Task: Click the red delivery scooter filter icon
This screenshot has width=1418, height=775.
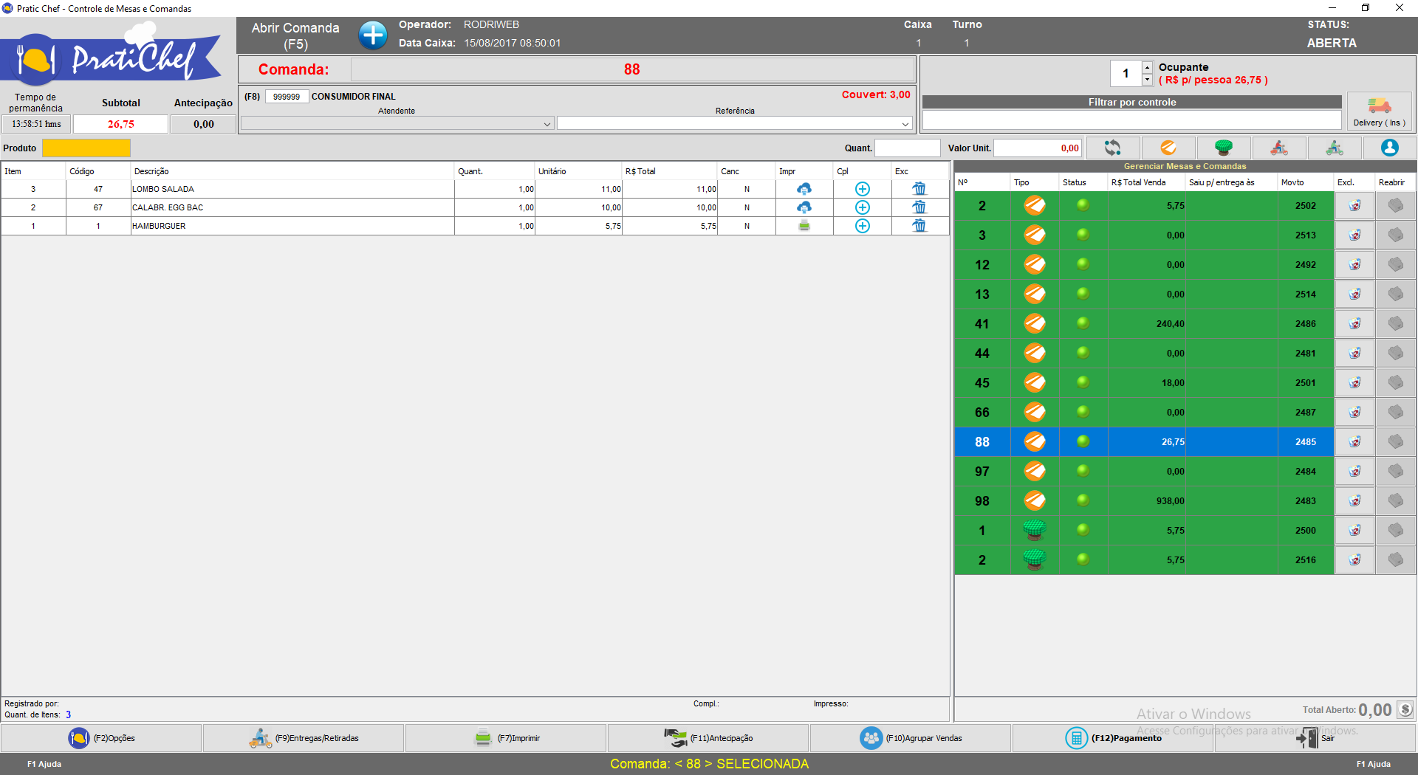Action: pyautogui.click(x=1278, y=148)
